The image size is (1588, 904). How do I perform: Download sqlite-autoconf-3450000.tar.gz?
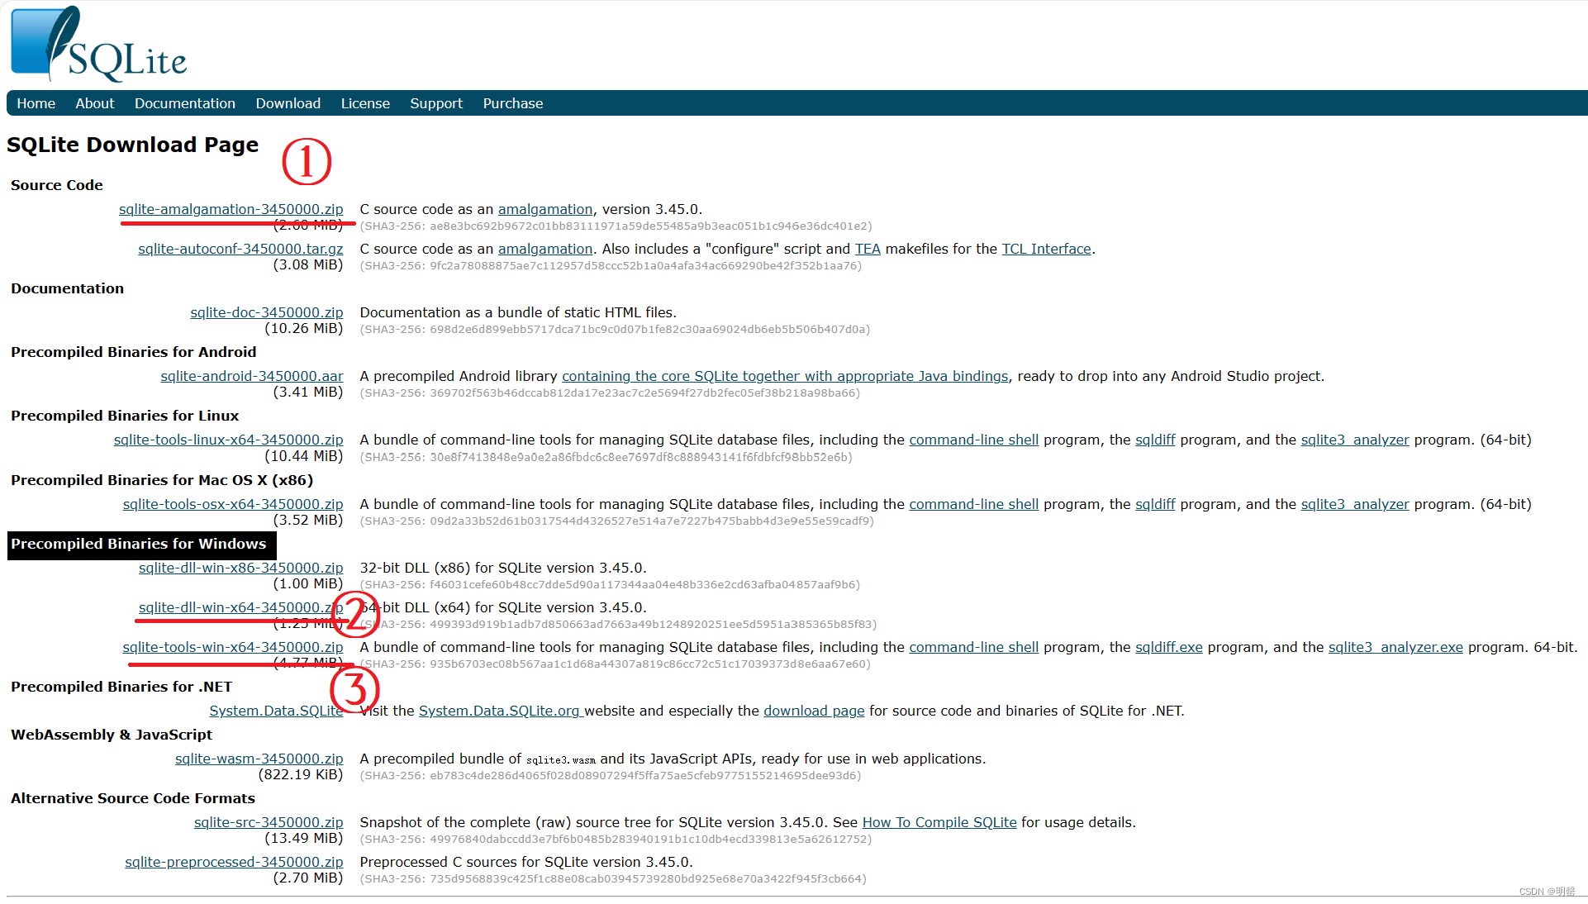240,249
